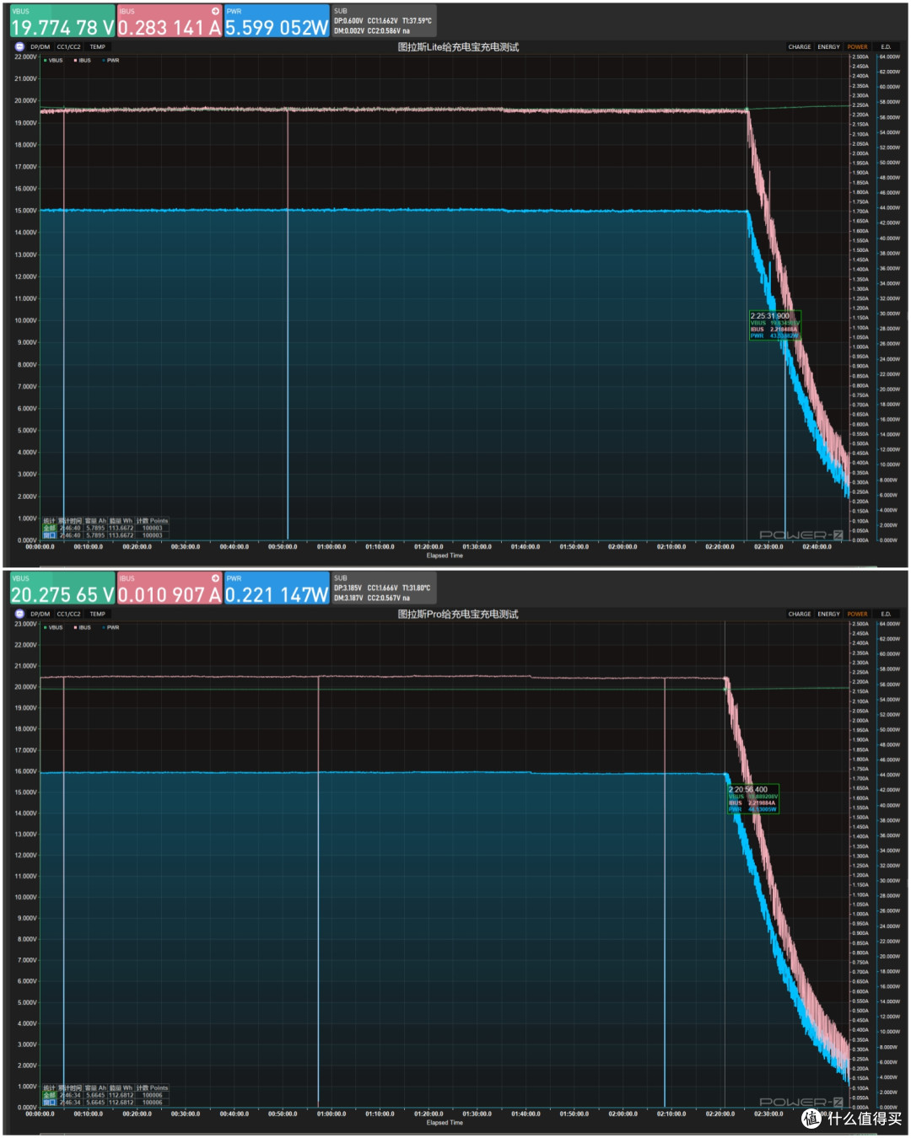Open the purple logo icon in the top chart toolbar

point(19,47)
